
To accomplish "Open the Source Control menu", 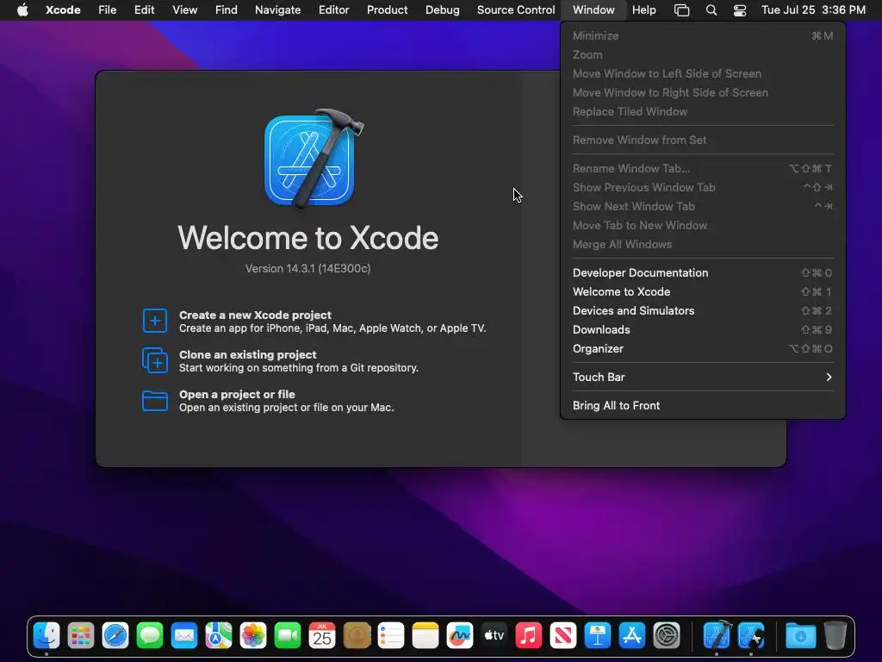I will [516, 10].
